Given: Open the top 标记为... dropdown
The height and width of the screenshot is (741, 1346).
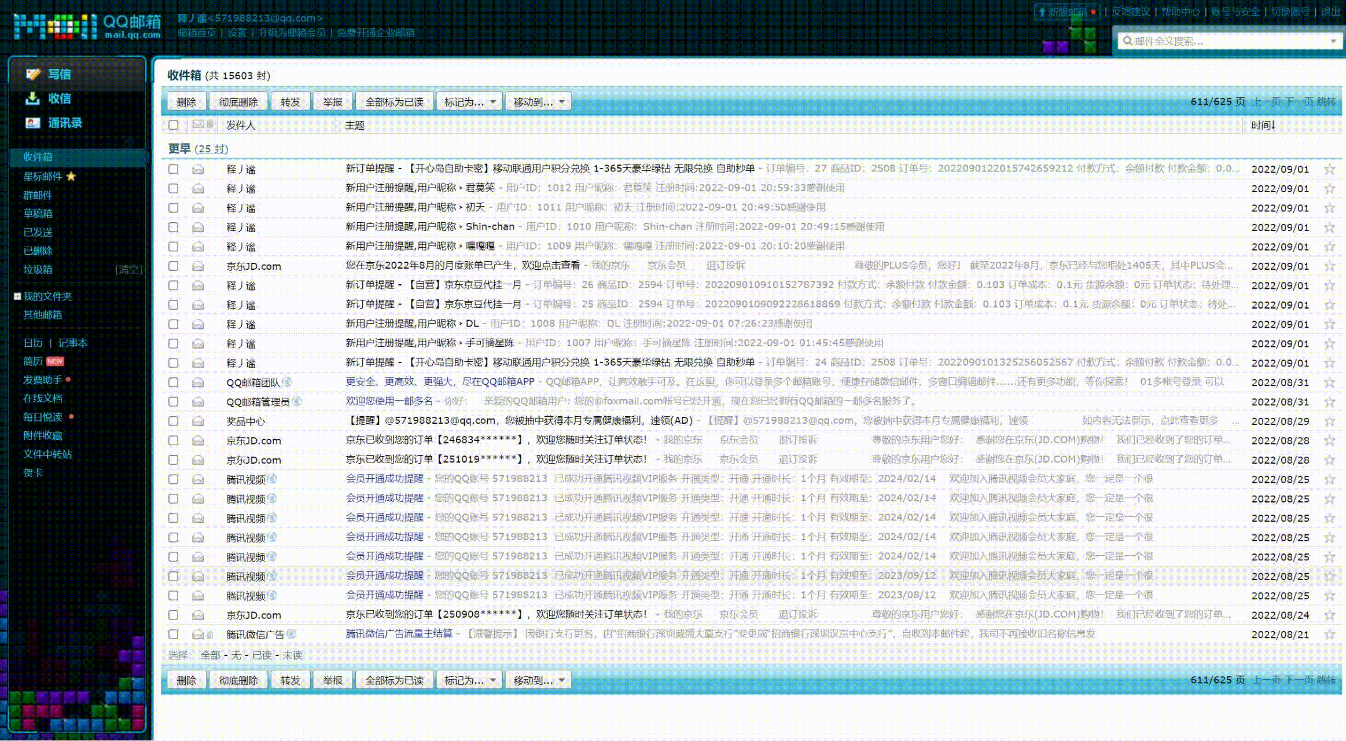Looking at the screenshot, I should click(469, 102).
